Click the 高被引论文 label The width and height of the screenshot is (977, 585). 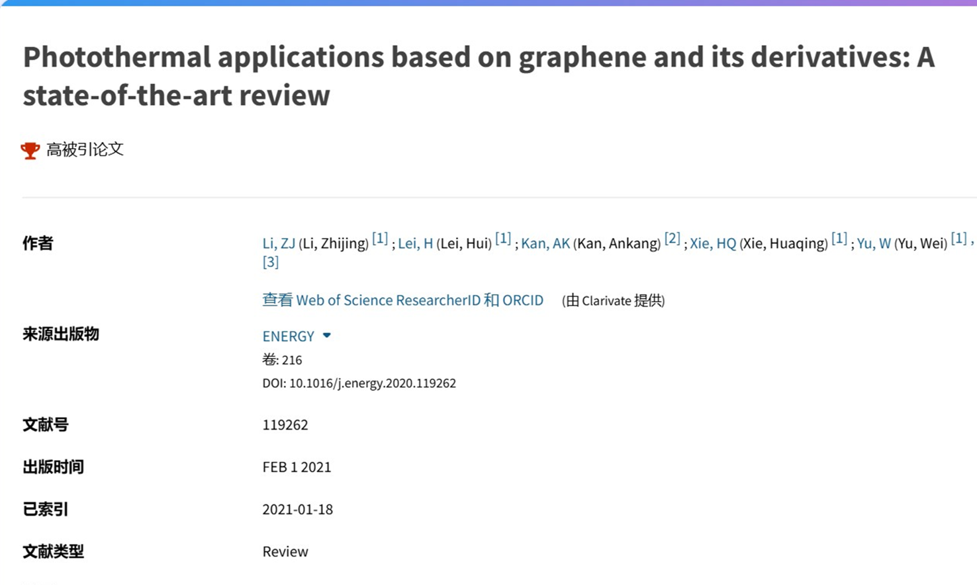[x=85, y=149]
